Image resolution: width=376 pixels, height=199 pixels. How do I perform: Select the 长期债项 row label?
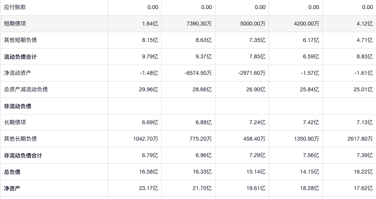[x=15, y=122]
